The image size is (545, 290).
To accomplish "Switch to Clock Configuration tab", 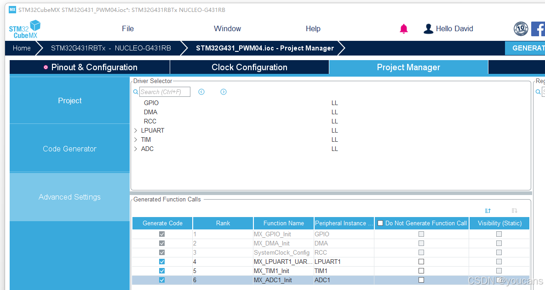I will click(x=250, y=67).
